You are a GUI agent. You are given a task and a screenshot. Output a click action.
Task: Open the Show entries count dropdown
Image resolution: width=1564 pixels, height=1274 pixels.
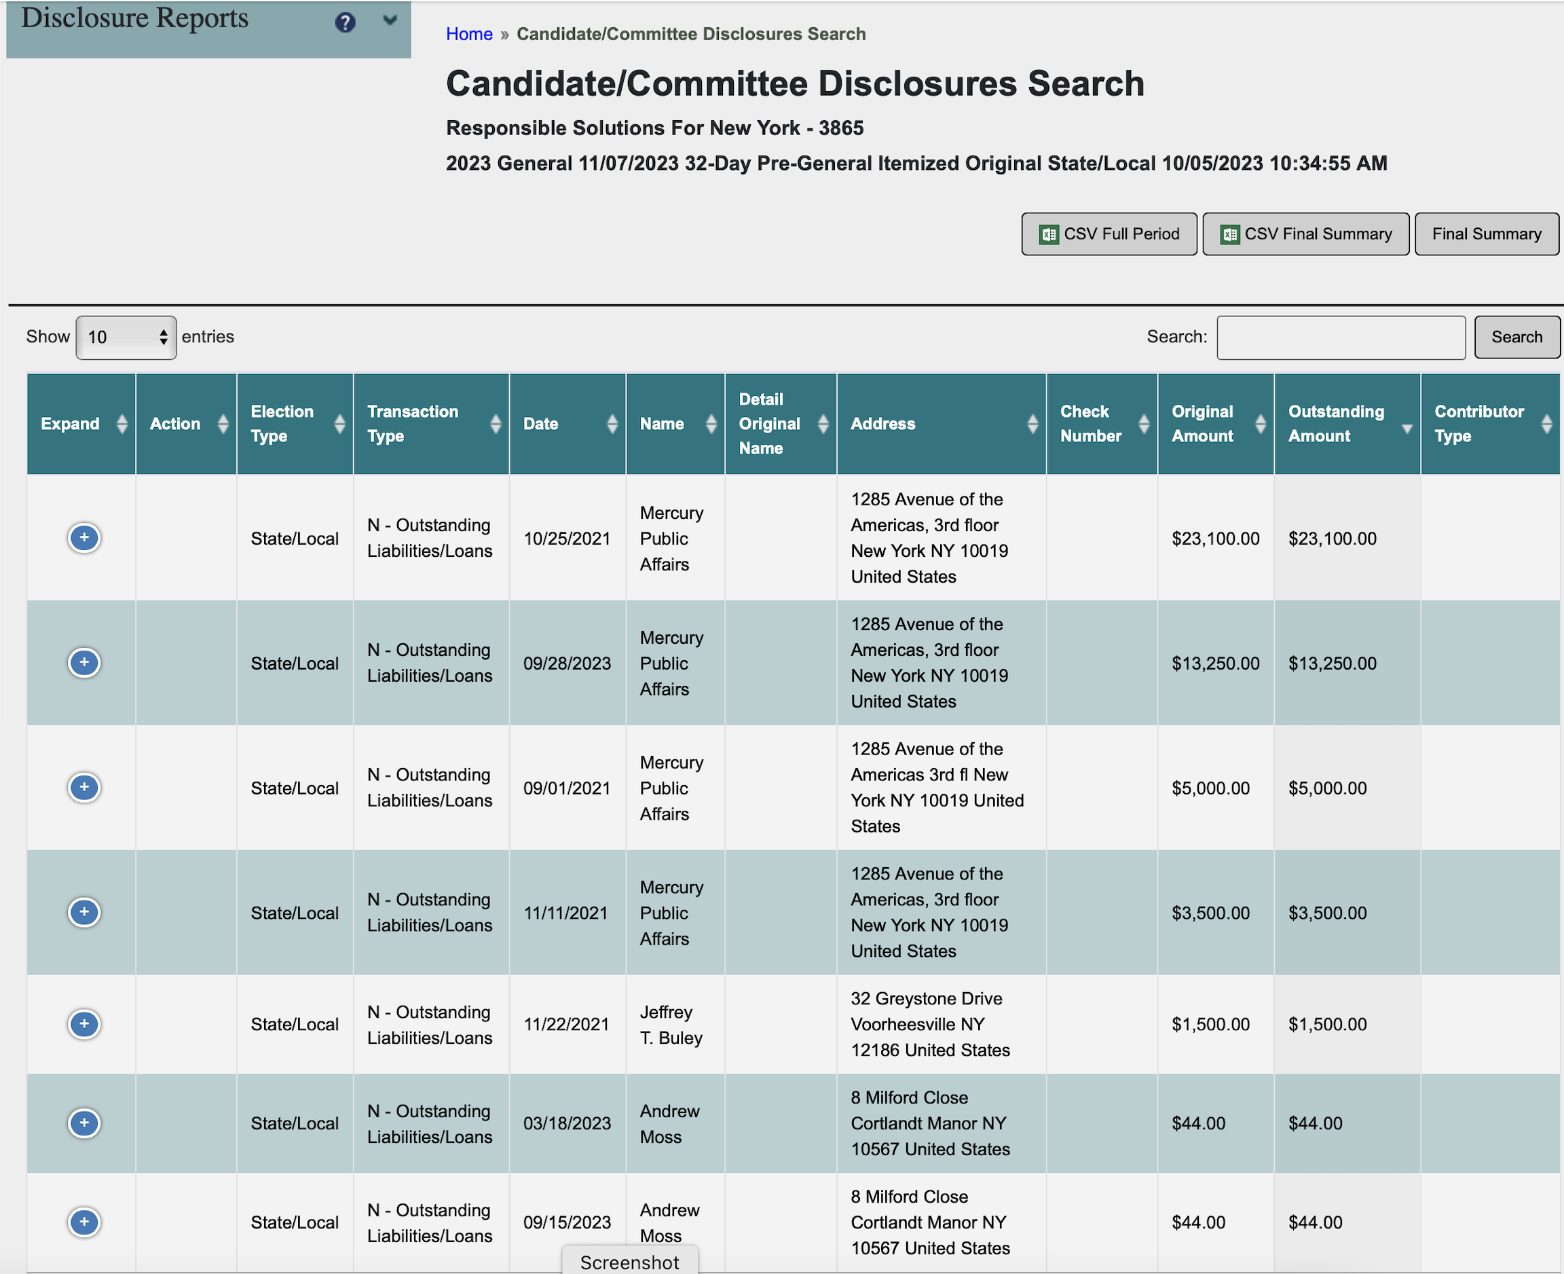coord(126,337)
